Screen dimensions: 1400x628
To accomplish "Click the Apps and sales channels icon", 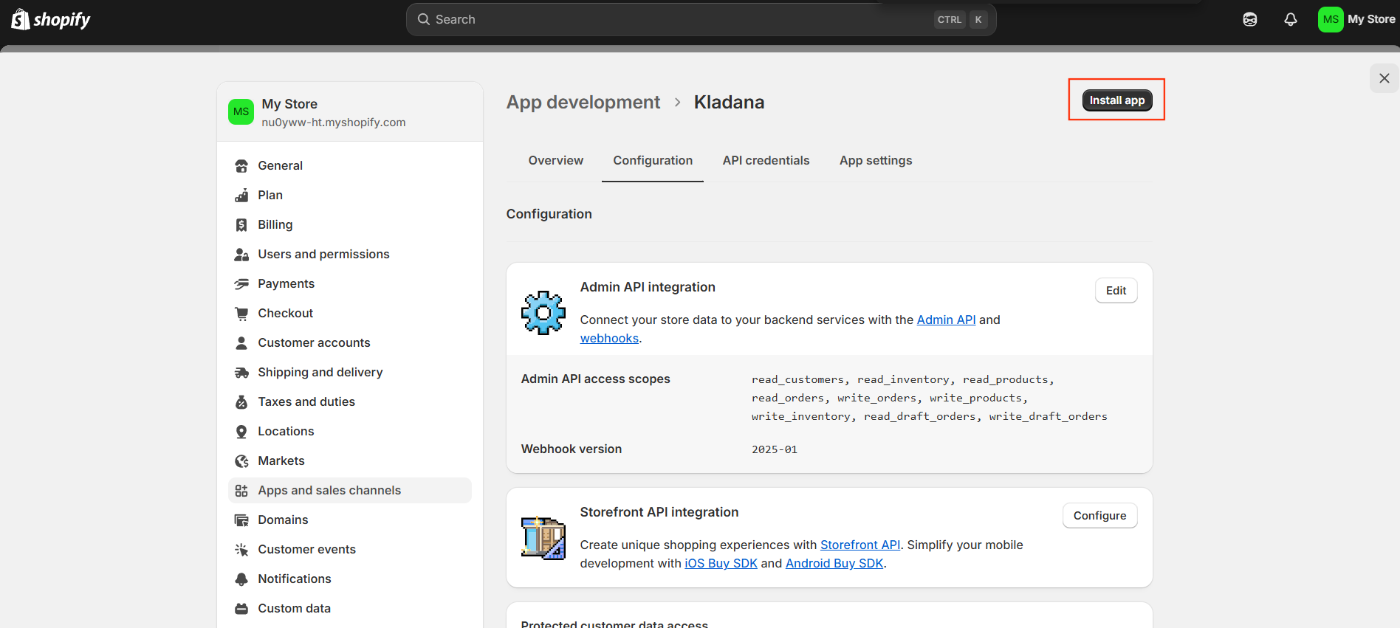I will pyautogui.click(x=241, y=491).
